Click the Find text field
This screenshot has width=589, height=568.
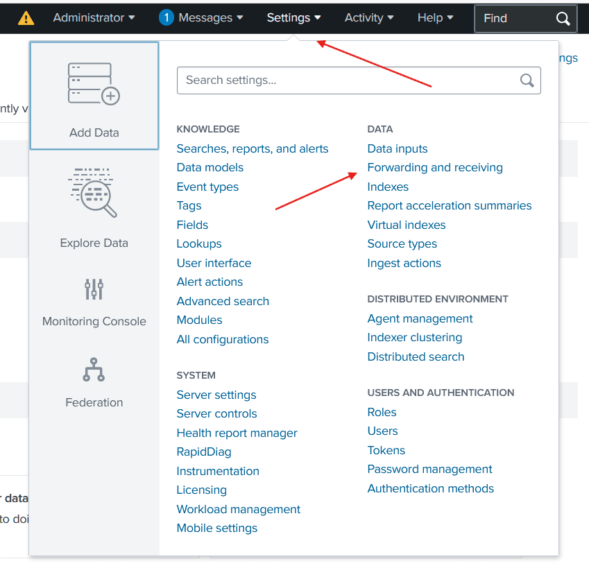coord(513,19)
